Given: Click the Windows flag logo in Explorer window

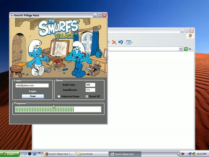Looking at the screenshot, I should pos(190,36).
